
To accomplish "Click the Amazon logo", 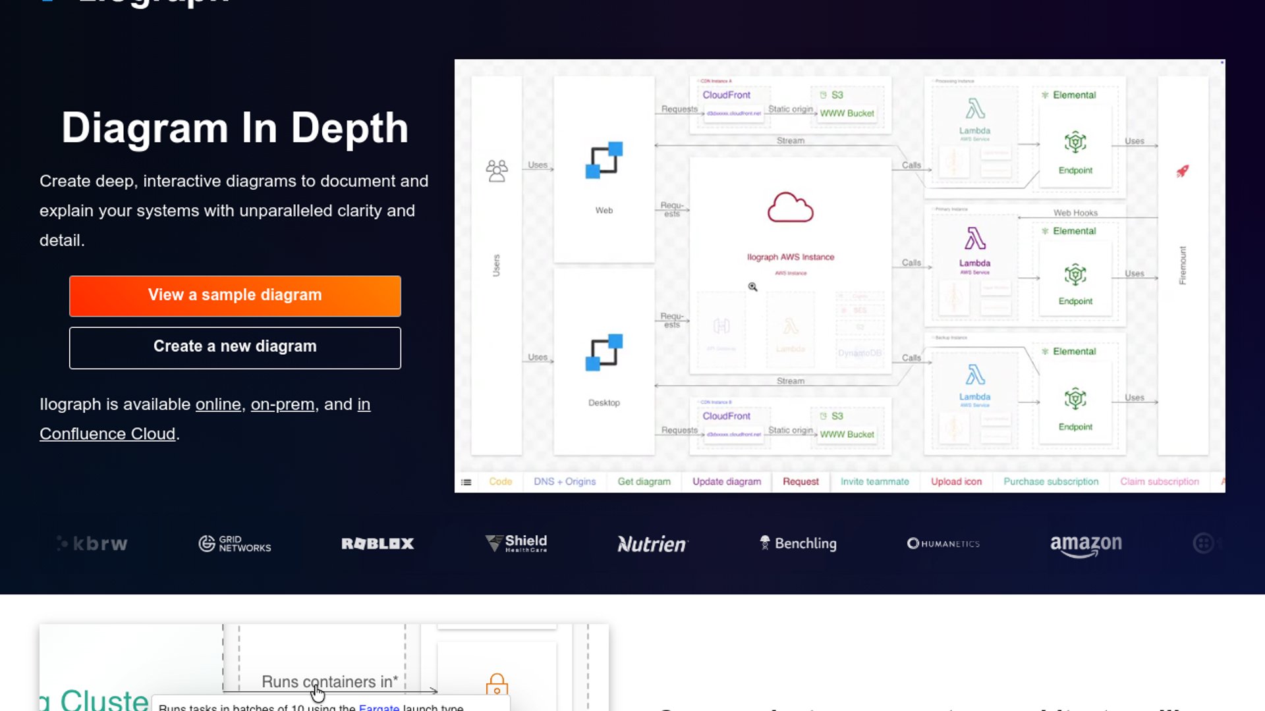I will click(x=1085, y=544).
